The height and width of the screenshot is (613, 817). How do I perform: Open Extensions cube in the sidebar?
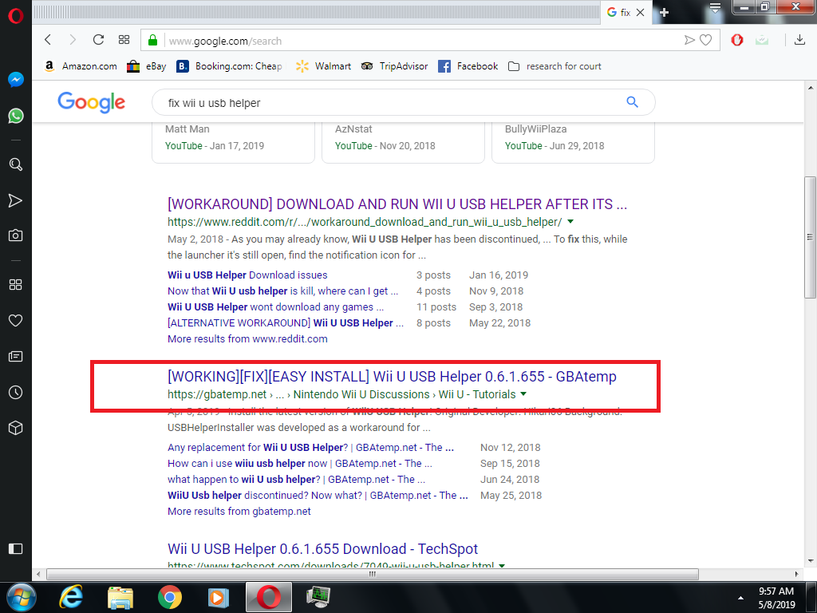16,428
